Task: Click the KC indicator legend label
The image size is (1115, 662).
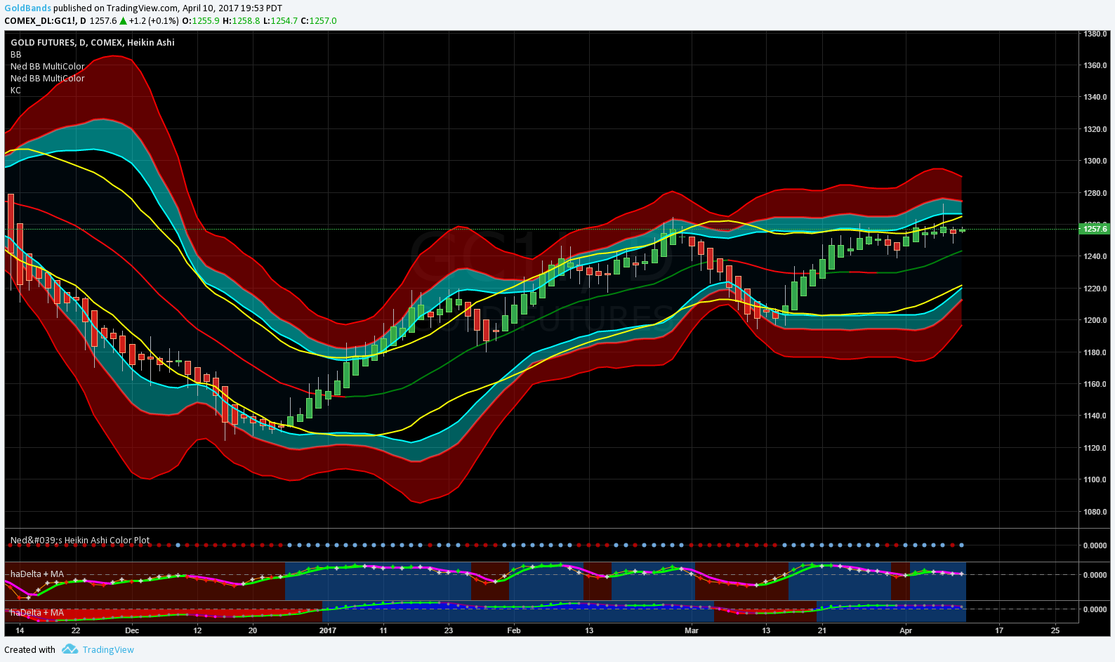Action: 15,90
